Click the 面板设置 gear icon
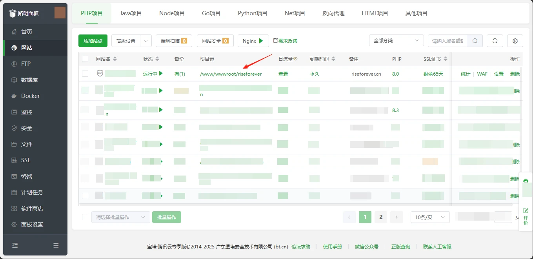 14,225
